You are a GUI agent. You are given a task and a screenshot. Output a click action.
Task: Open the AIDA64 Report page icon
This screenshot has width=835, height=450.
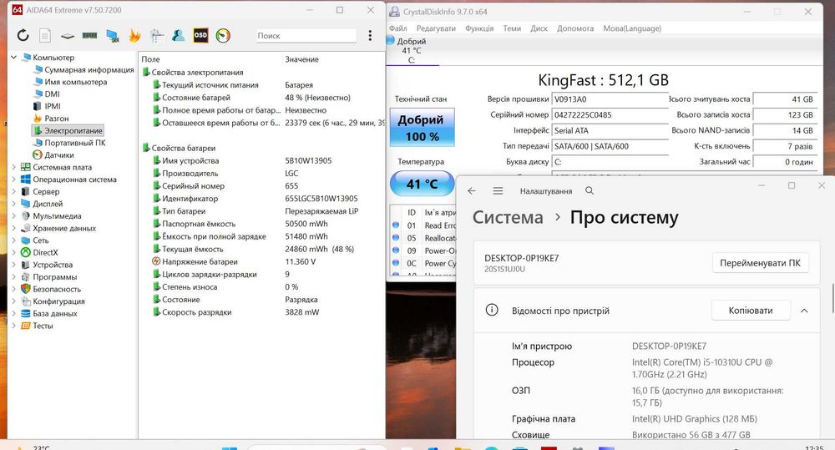tap(45, 36)
